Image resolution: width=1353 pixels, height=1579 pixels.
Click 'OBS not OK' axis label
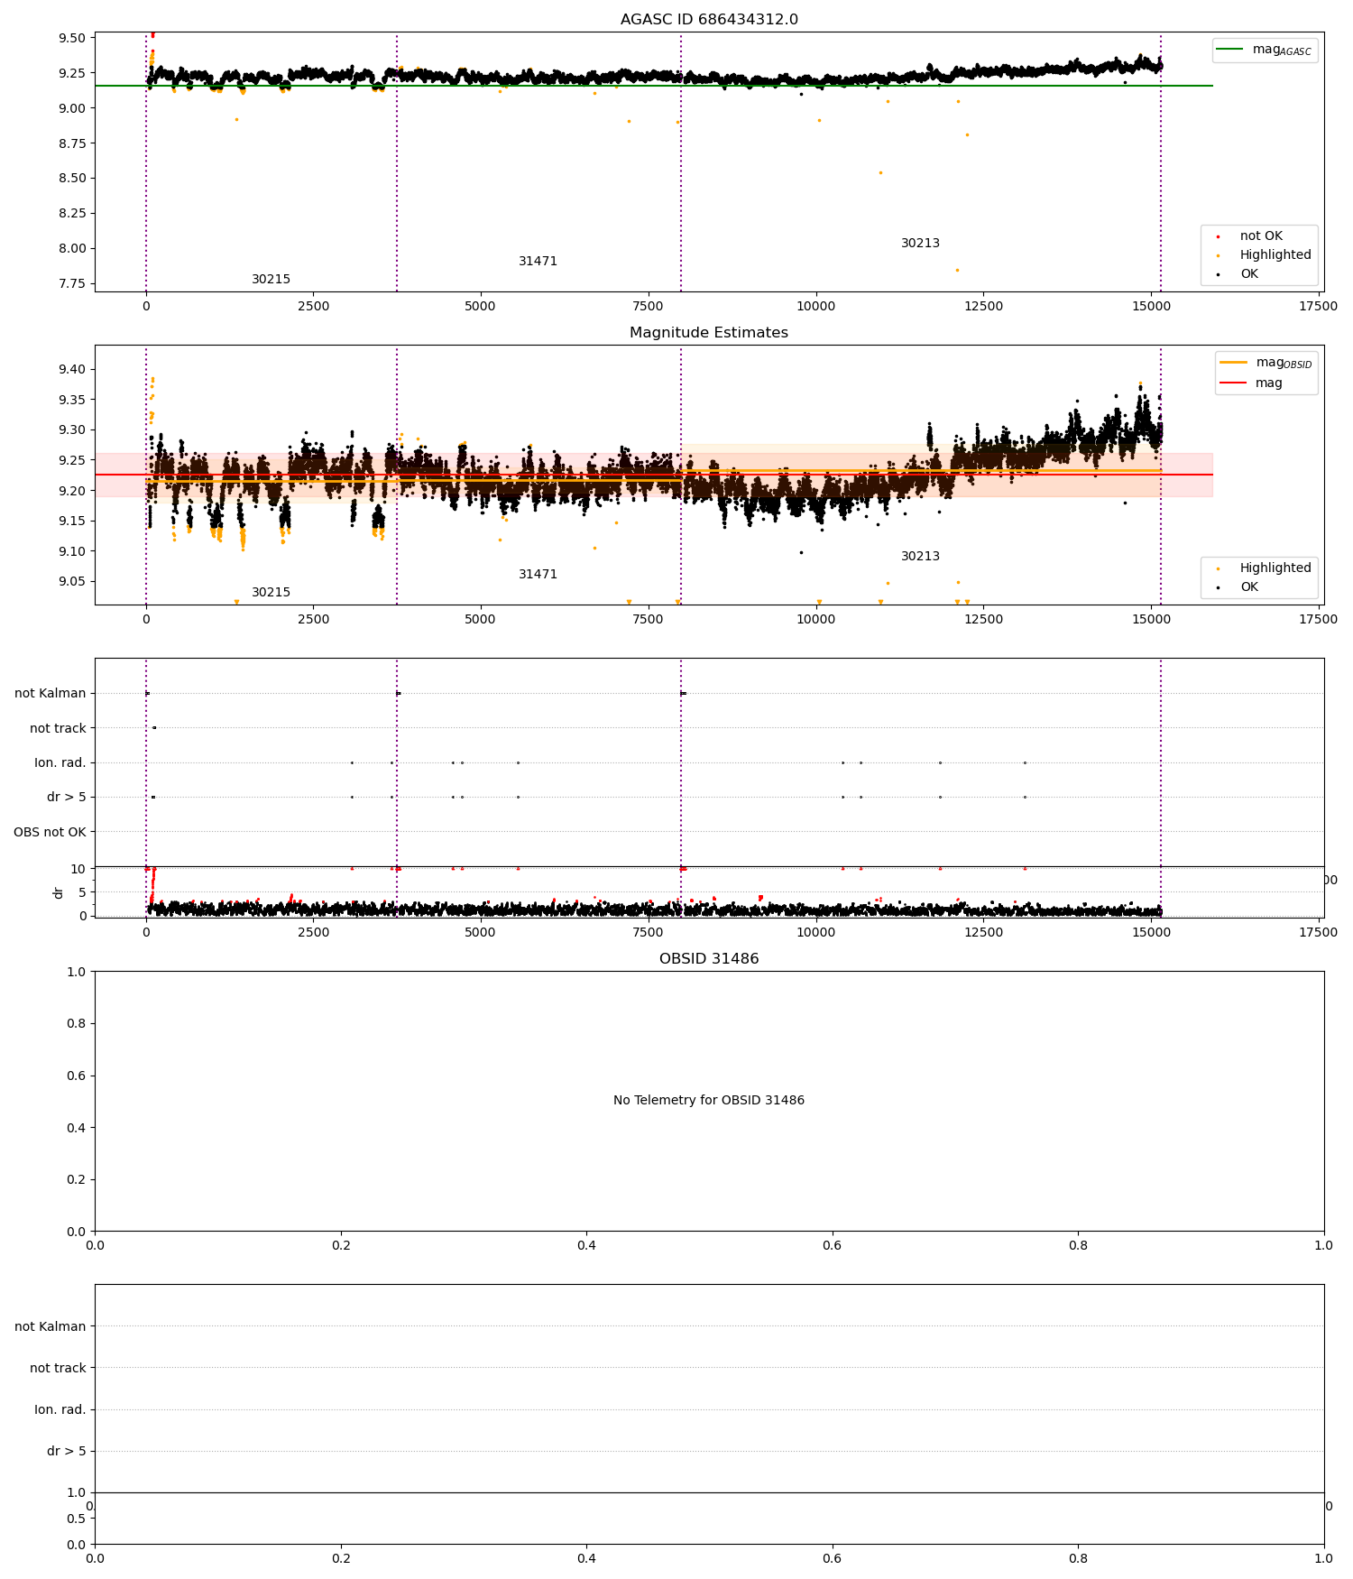click(50, 832)
